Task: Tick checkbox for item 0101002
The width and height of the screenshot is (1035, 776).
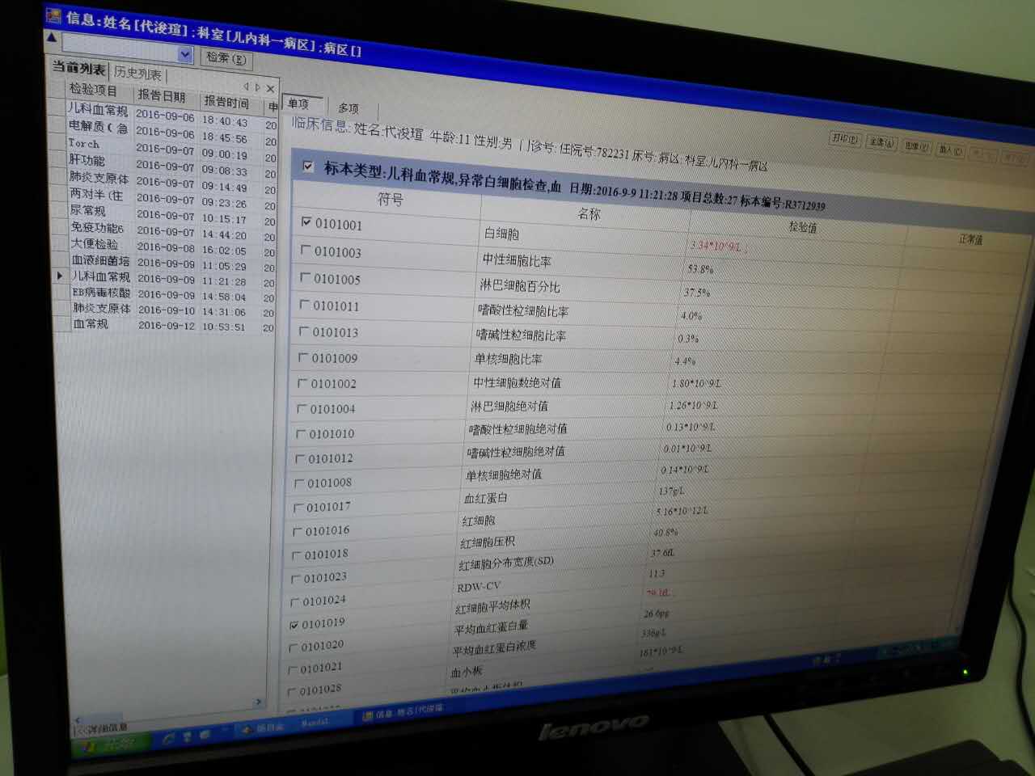Action: [302, 382]
